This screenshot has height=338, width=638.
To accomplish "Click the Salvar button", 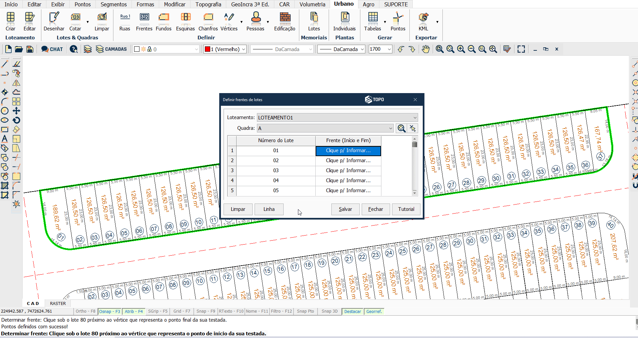I will (x=345, y=209).
